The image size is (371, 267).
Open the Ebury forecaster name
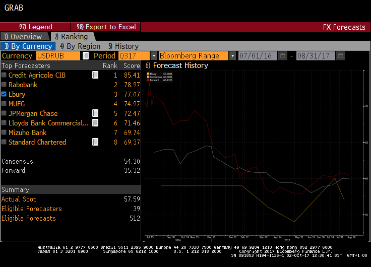click(x=17, y=94)
